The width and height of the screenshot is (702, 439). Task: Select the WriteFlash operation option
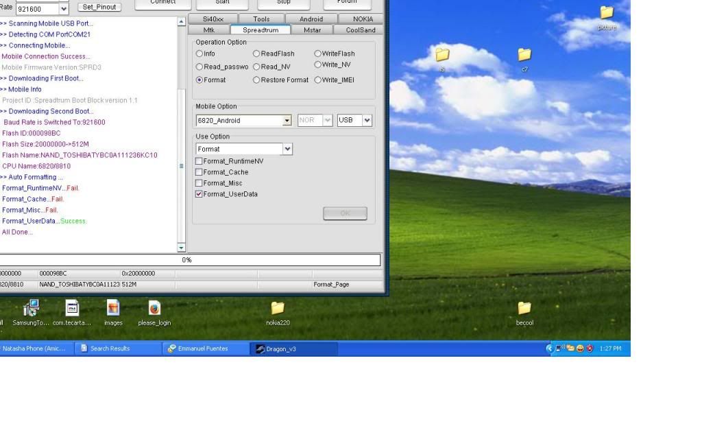coord(317,54)
